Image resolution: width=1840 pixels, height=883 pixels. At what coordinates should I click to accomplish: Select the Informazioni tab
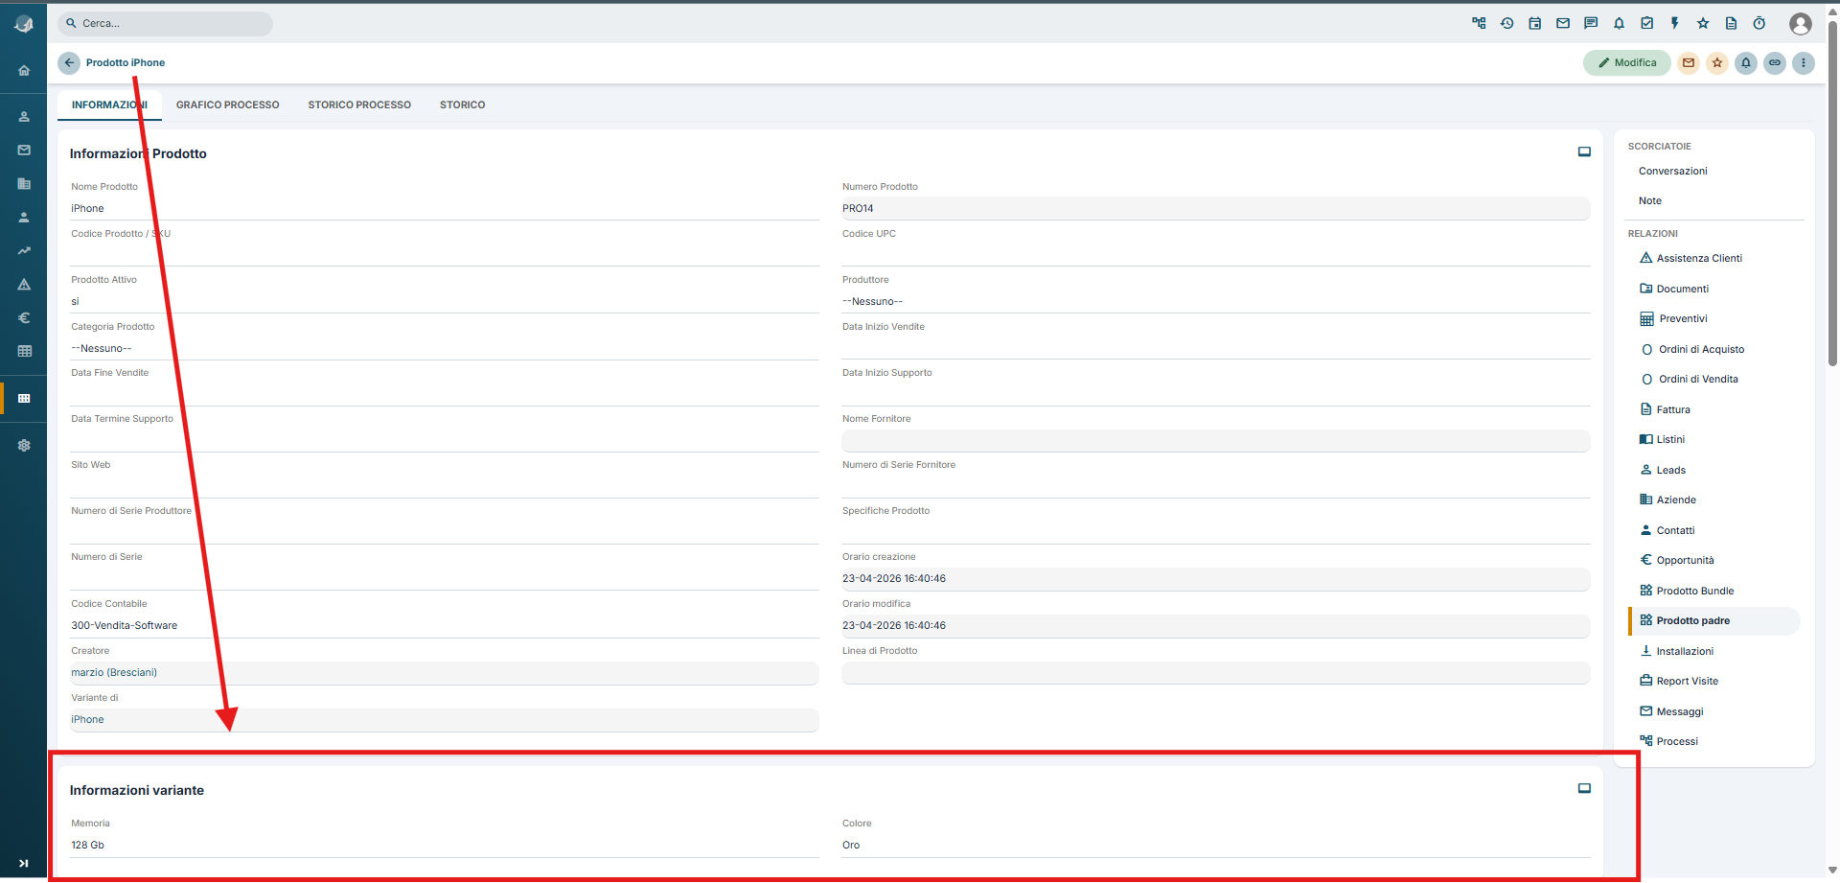pos(109,105)
